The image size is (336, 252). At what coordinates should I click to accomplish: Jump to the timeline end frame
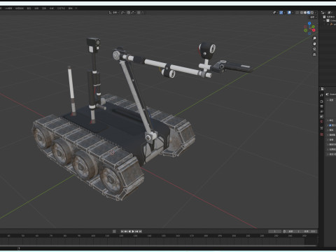140,231
